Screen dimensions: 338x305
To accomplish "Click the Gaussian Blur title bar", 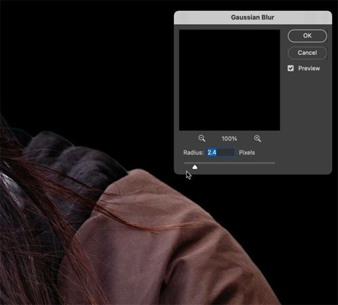I will (253, 17).
